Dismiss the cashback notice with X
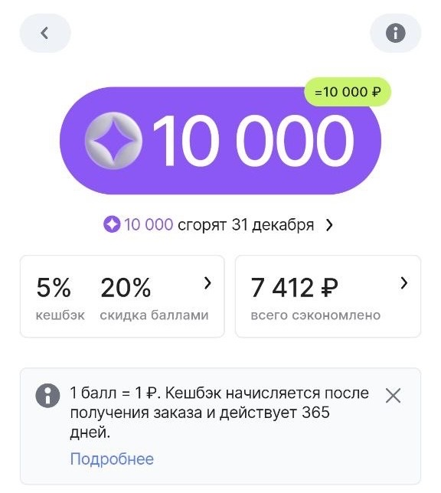This screenshot has height=493, width=441. 394,396
